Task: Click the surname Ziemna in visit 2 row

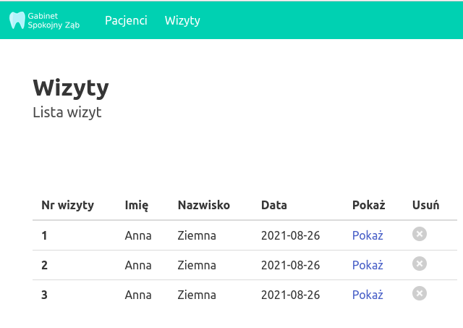Action: click(197, 265)
